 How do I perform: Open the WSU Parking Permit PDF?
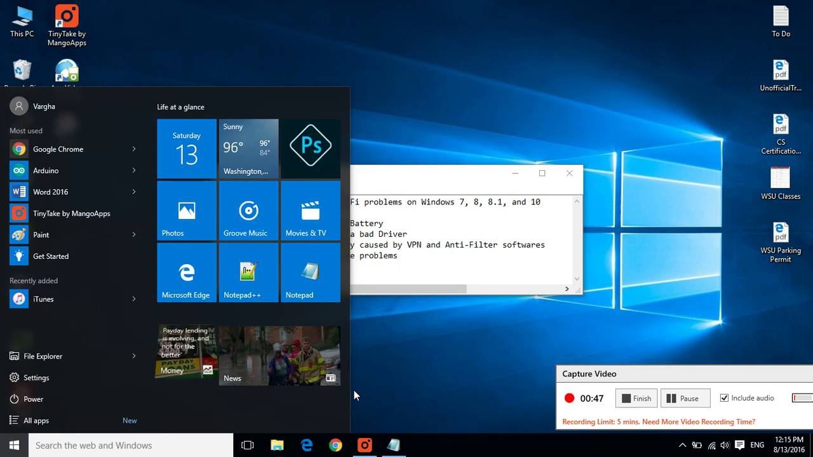click(x=781, y=242)
